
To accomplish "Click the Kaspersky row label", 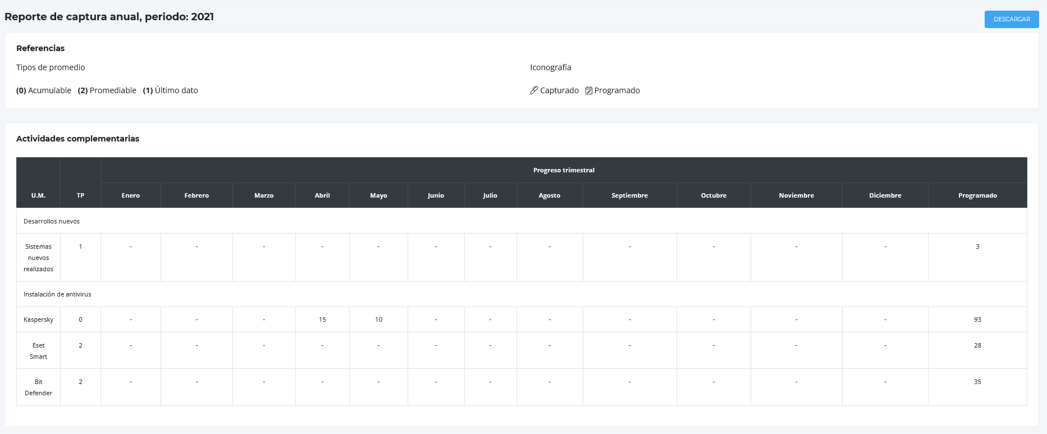I will [38, 319].
